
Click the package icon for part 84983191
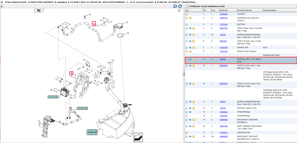coord(190,18)
